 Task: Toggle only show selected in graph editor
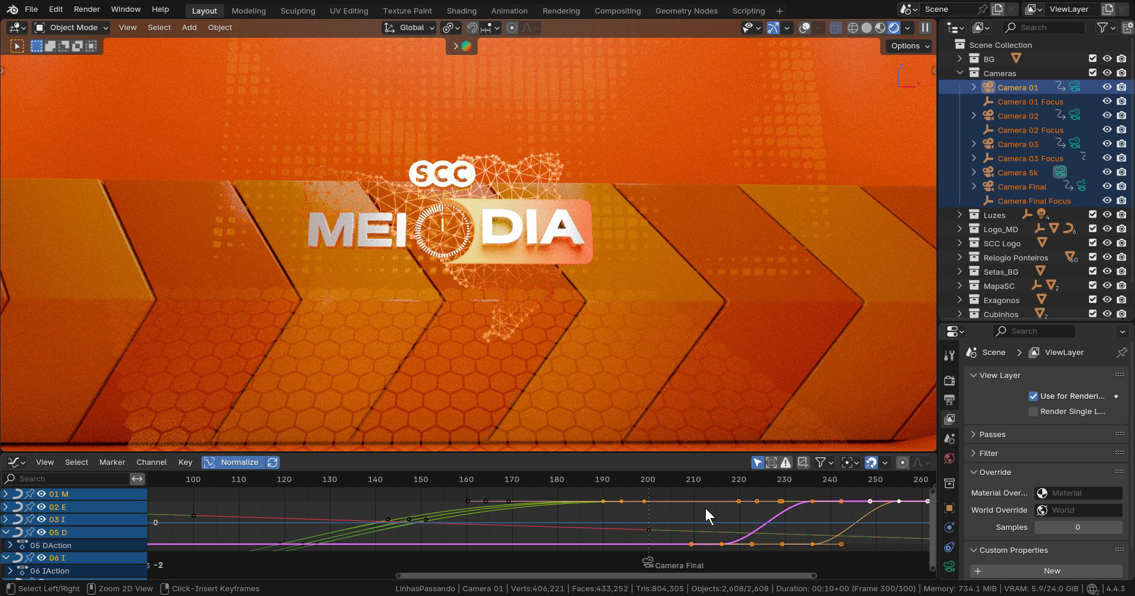(x=757, y=463)
